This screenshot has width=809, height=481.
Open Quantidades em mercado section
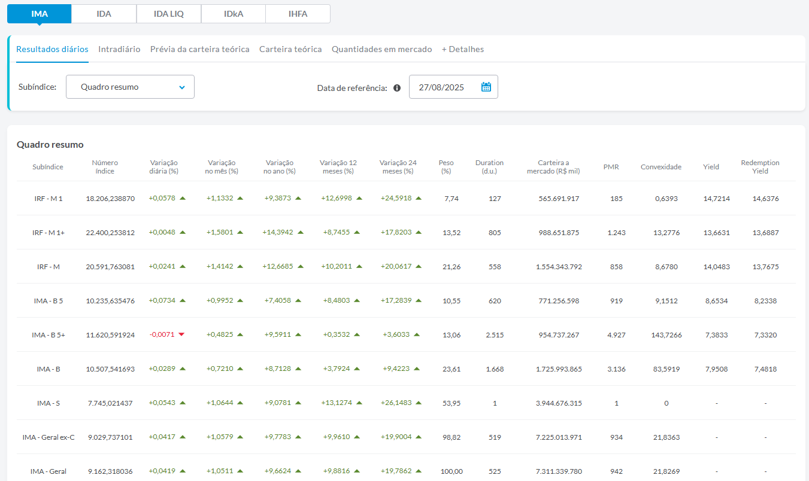(381, 49)
